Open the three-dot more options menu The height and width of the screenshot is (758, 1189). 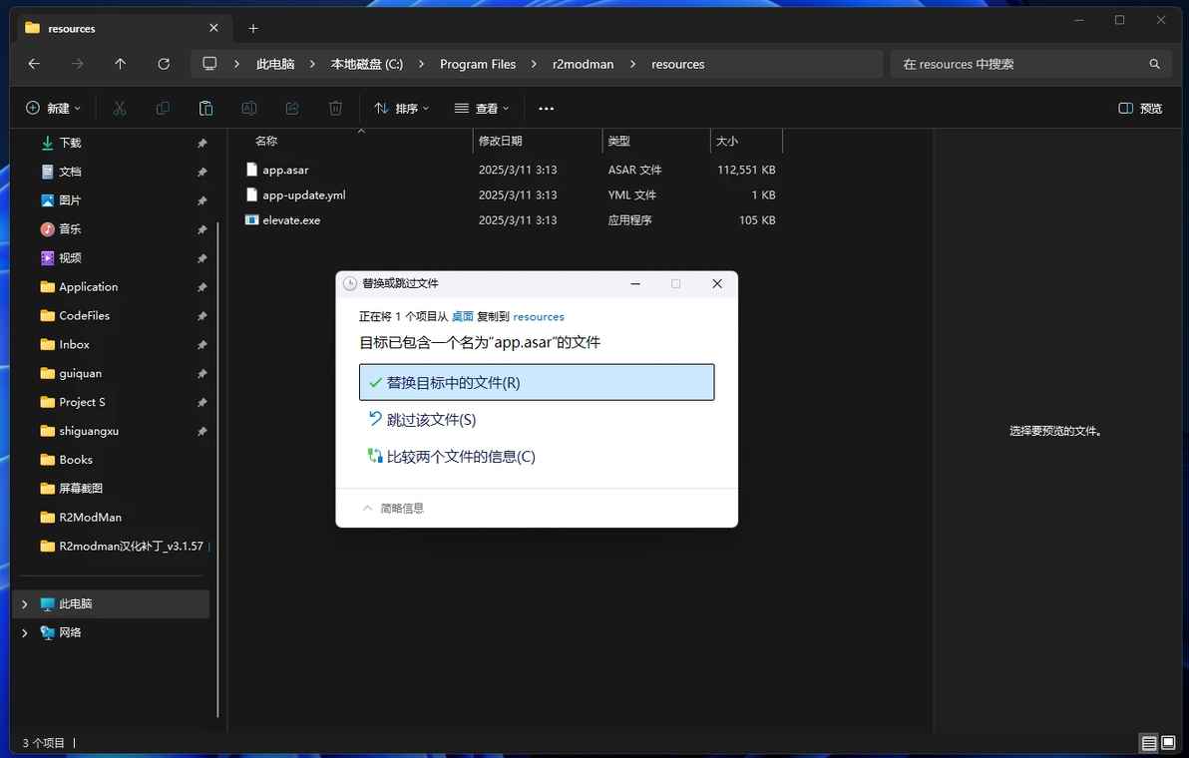pos(546,109)
